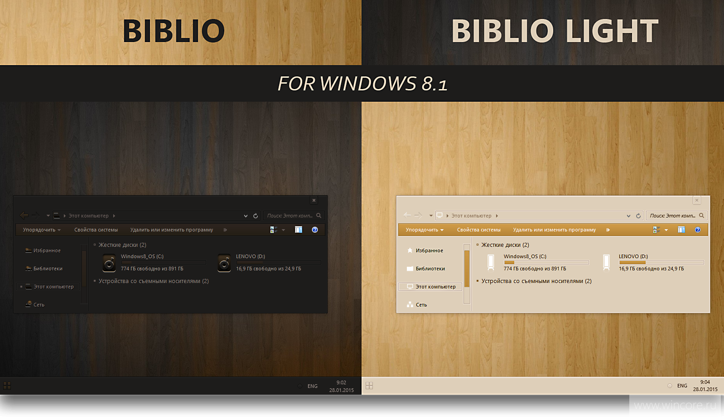Change view icon in dark window
Screen dimensions: 724x420
pos(274,230)
